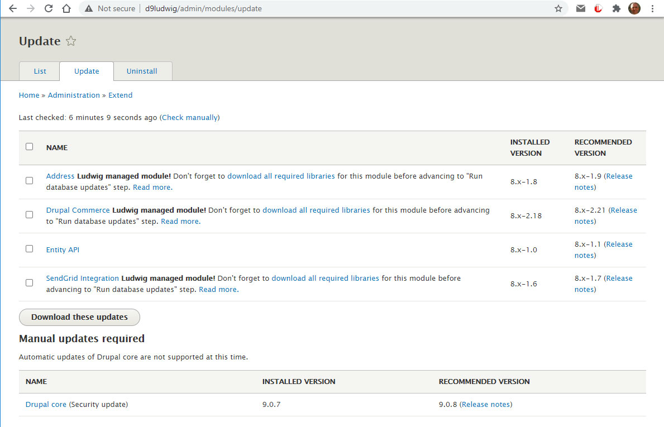Click Read more in SendGrid row

point(218,290)
